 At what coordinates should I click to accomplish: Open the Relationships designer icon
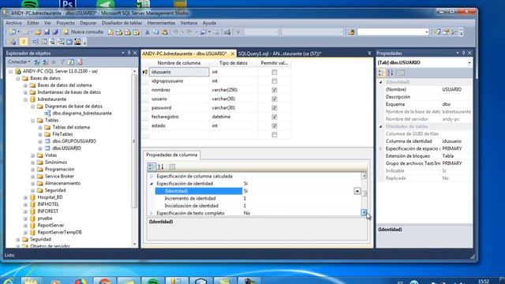click(35, 42)
